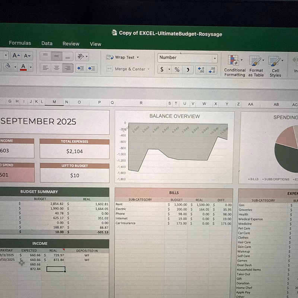Switch to the Formulas tab
Screen dimensions: 298x298
click(20, 43)
